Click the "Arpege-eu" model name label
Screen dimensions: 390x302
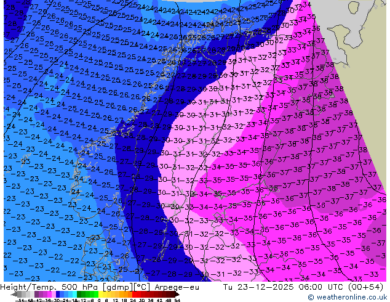click(x=177, y=287)
